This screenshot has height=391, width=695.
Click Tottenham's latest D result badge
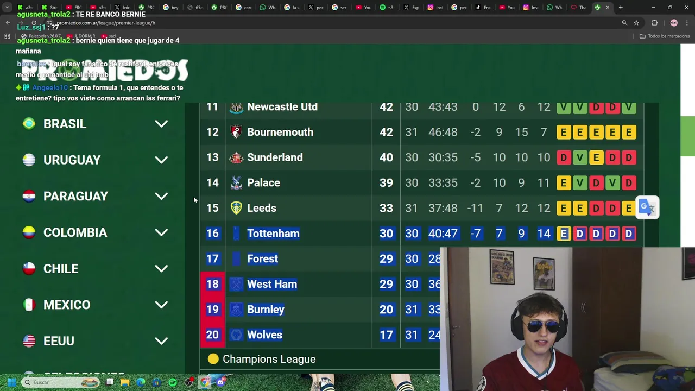[629, 234]
